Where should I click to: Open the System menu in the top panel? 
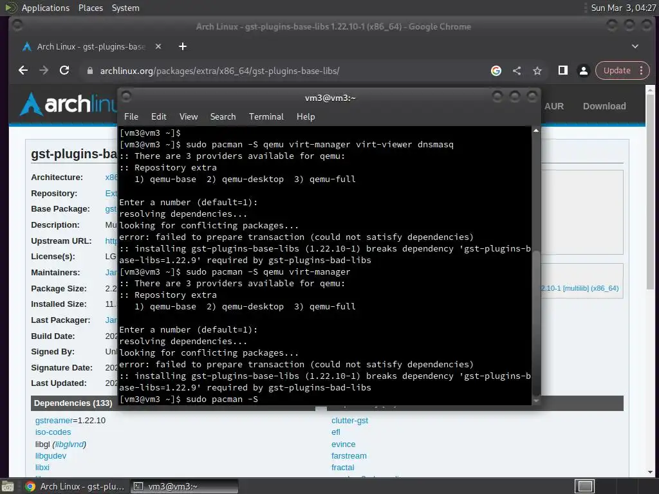pyautogui.click(x=125, y=8)
